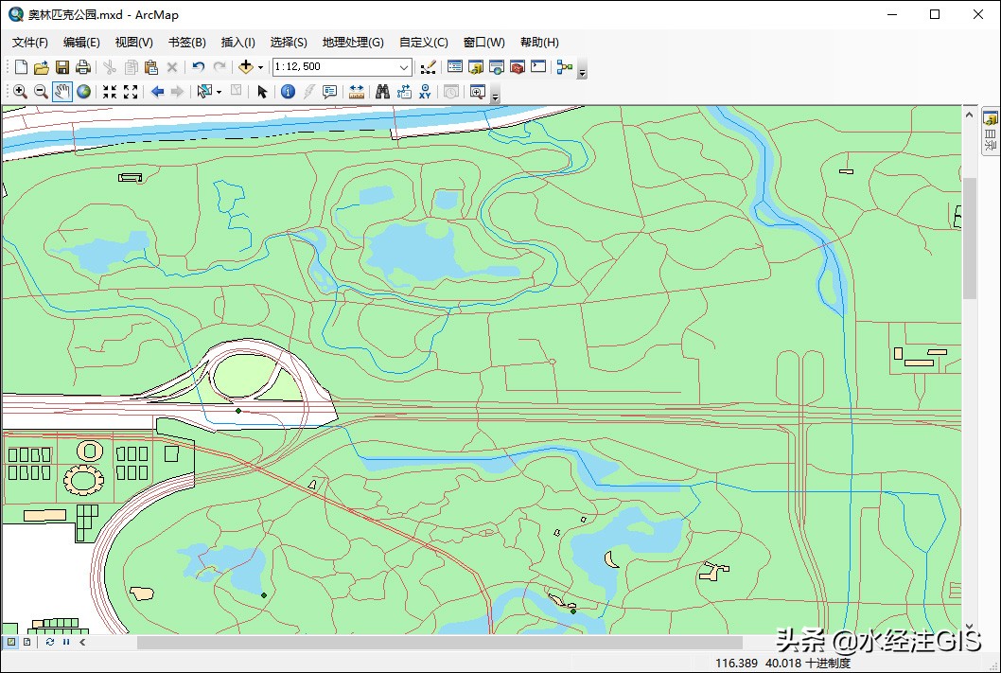Zoom to Full Extent with the globe icon
This screenshot has height=673, width=1001.
[82, 91]
